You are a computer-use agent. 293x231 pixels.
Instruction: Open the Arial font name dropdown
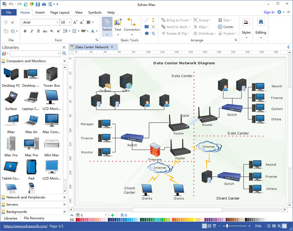[57, 23]
